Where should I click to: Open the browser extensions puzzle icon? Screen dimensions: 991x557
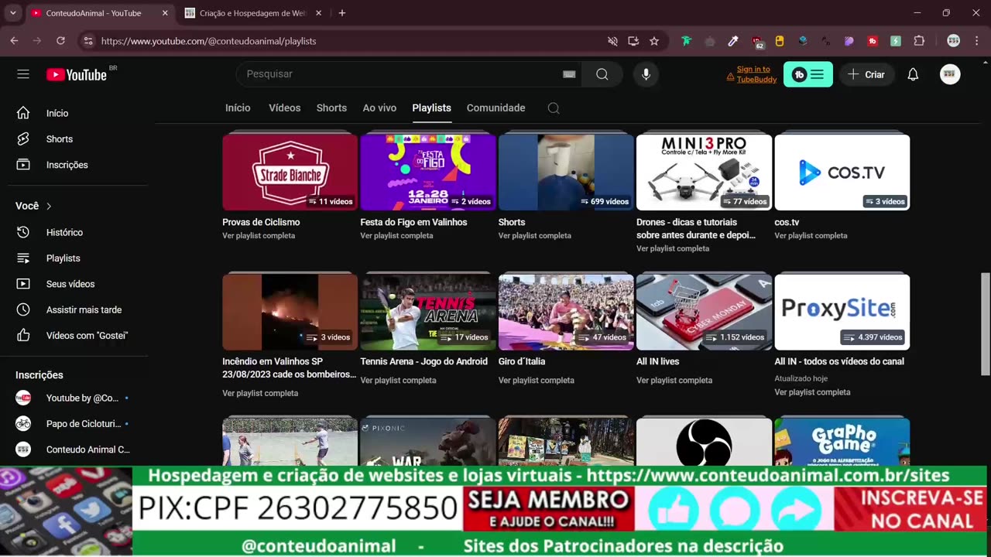point(919,41)
